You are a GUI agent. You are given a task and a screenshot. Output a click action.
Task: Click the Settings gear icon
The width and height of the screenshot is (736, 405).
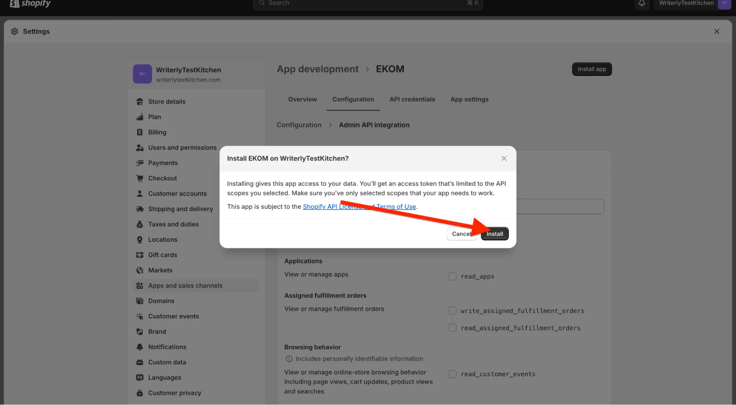14,31
